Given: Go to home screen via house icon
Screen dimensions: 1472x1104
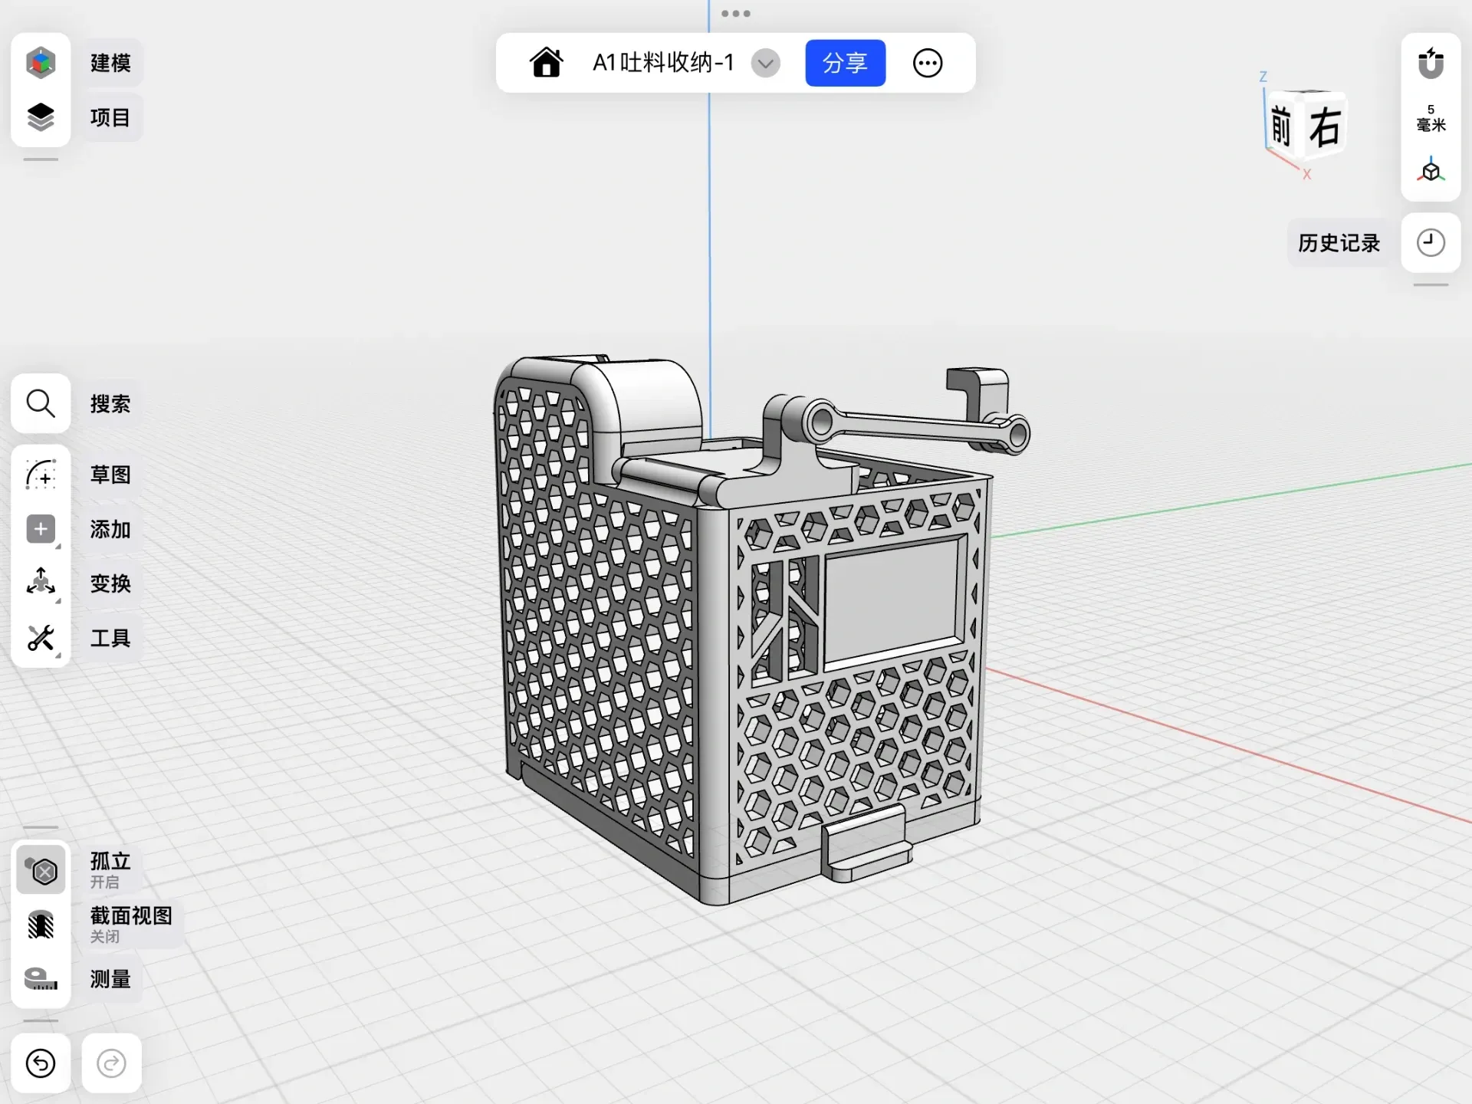Looking at the screenshot, I should coord(547,63).
